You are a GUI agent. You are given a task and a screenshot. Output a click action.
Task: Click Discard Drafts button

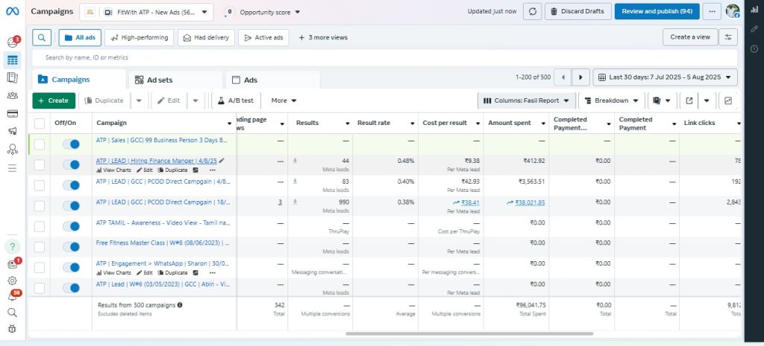(578, 12)
